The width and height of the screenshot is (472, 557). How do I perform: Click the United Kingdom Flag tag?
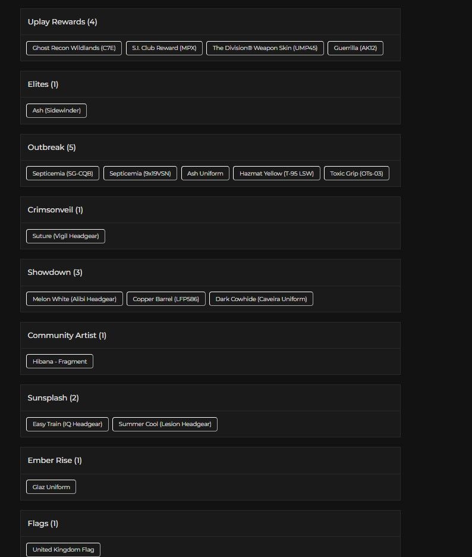63,550
